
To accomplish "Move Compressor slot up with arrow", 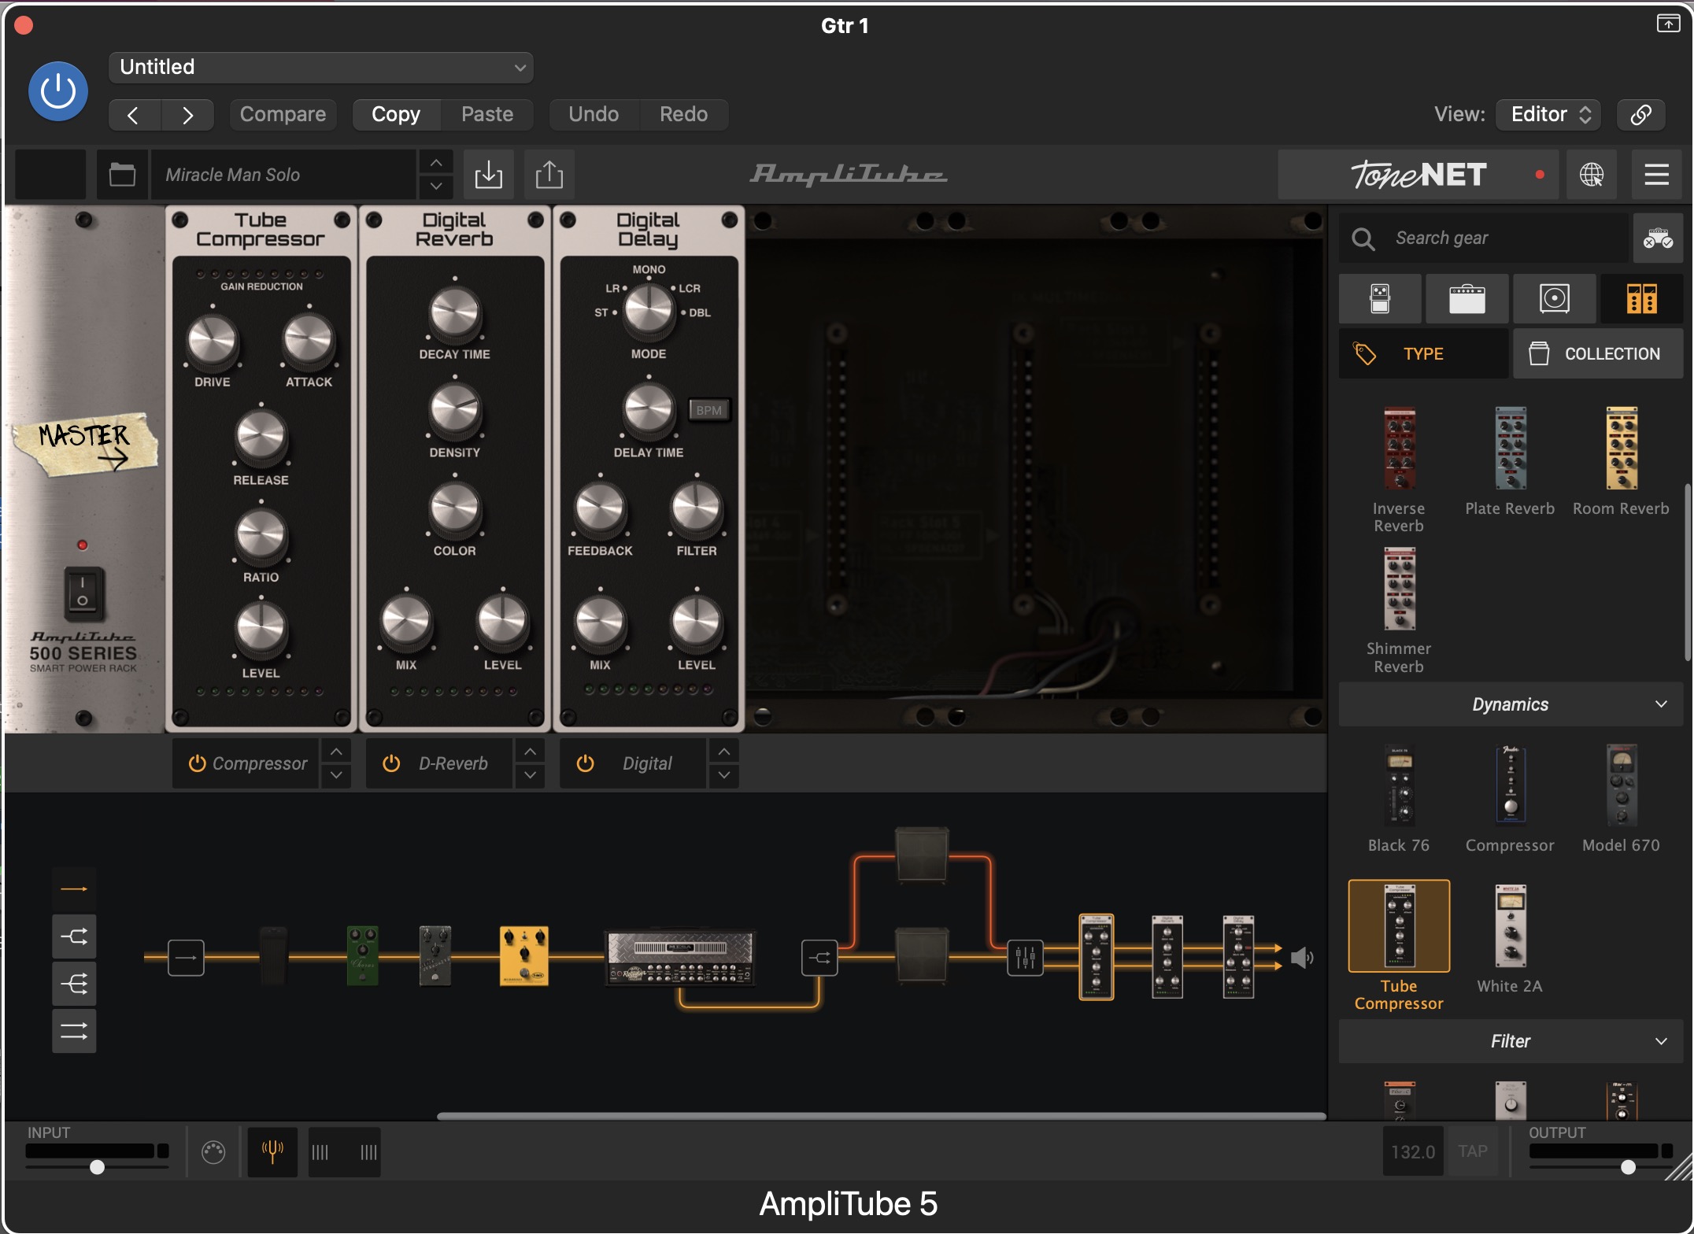I will 336,752.
